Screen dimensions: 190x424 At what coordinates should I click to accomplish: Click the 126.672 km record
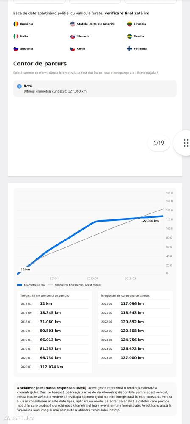135,349
